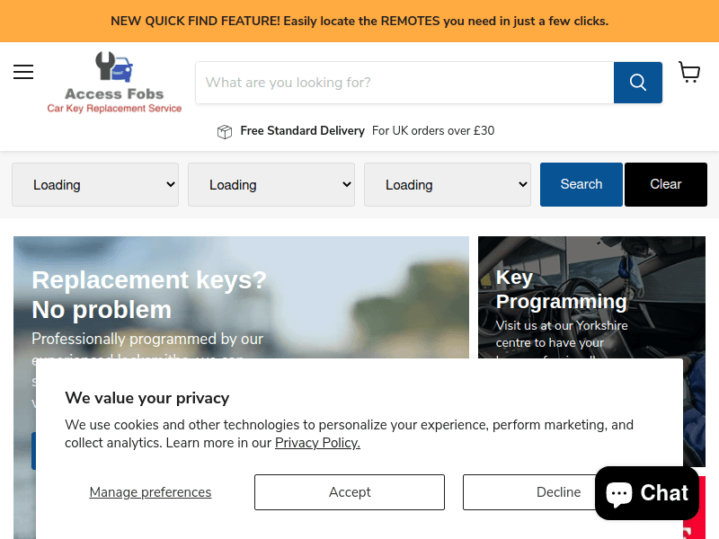719x539 pixels.
Task: Open the Privacy Policy link
Action: pos(317,443)
